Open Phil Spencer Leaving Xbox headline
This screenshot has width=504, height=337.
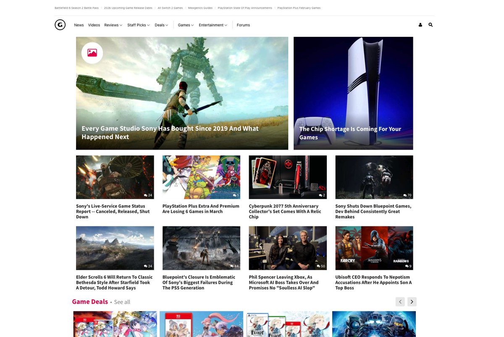pos(284,282)
